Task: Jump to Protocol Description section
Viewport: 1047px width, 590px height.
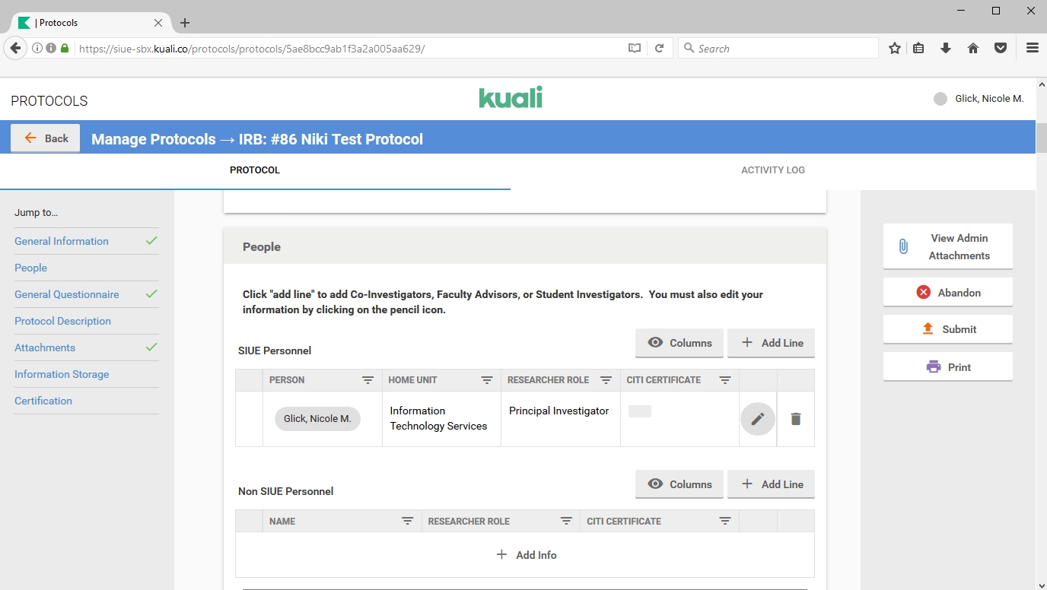Action: (x=62, y=321)
